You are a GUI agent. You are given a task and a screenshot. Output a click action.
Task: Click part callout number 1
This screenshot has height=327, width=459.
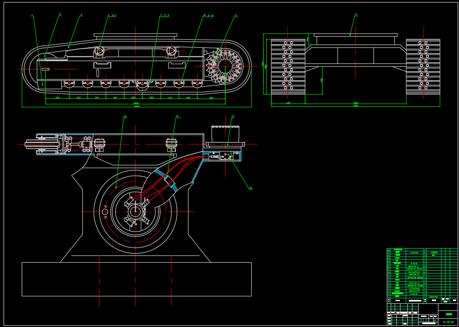32,16
